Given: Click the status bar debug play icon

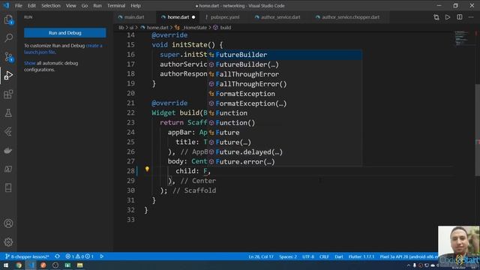Looking at the screenshot, I should pyautogui.click(x=102, y=256).
